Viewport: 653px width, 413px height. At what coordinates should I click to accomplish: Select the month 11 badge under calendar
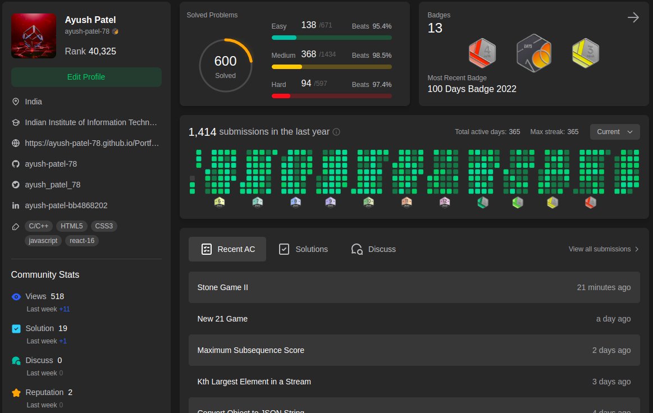click(x=407, y=203)
